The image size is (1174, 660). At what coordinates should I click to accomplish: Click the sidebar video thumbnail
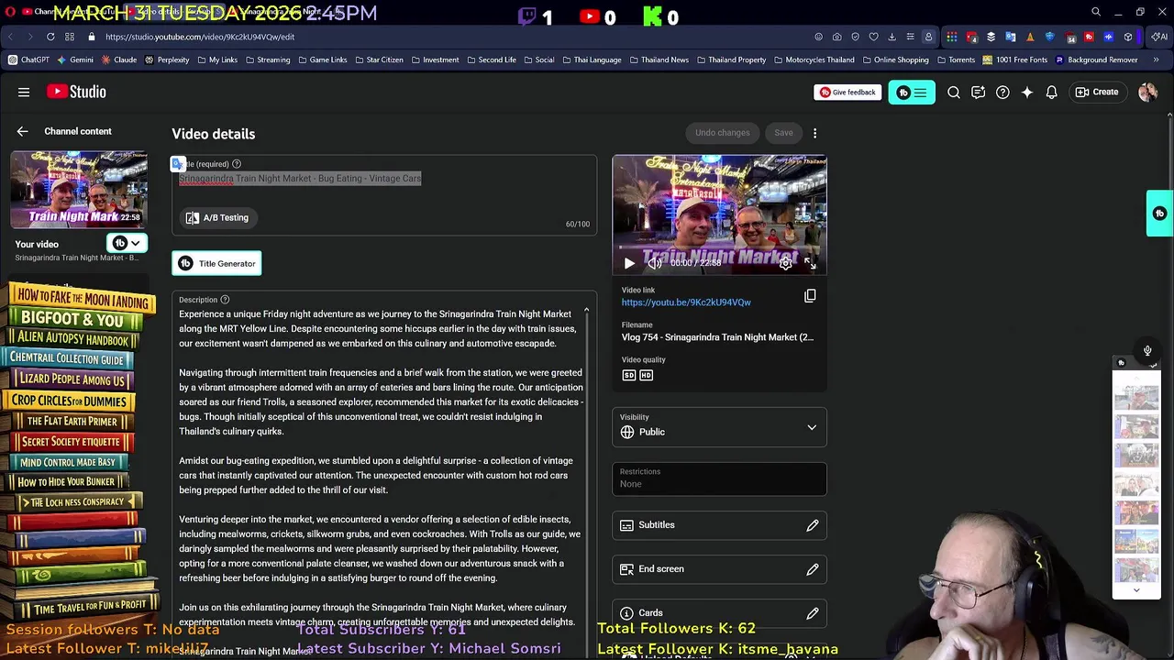point(79,191)
